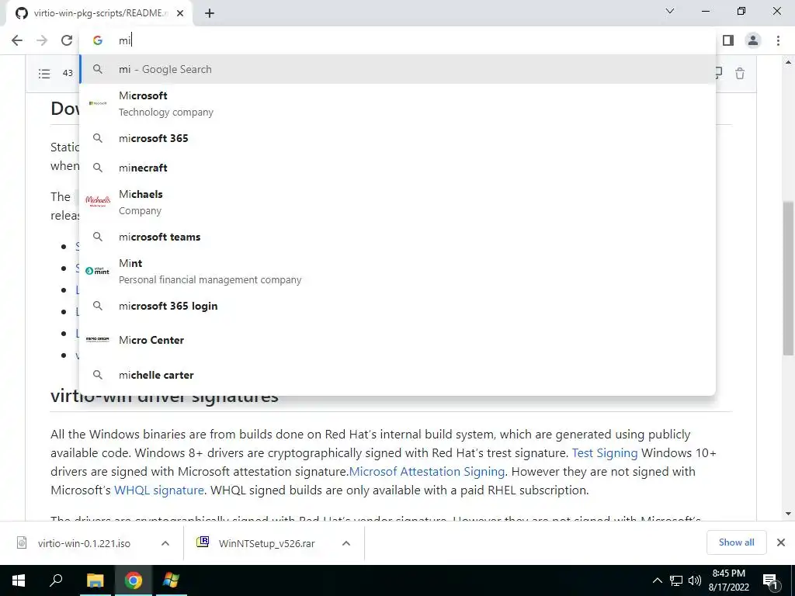Viewport: 795px width, 596px height.
Task: Expand options for WinNTSetup_v526.rar download
Action: pos(346,543)
